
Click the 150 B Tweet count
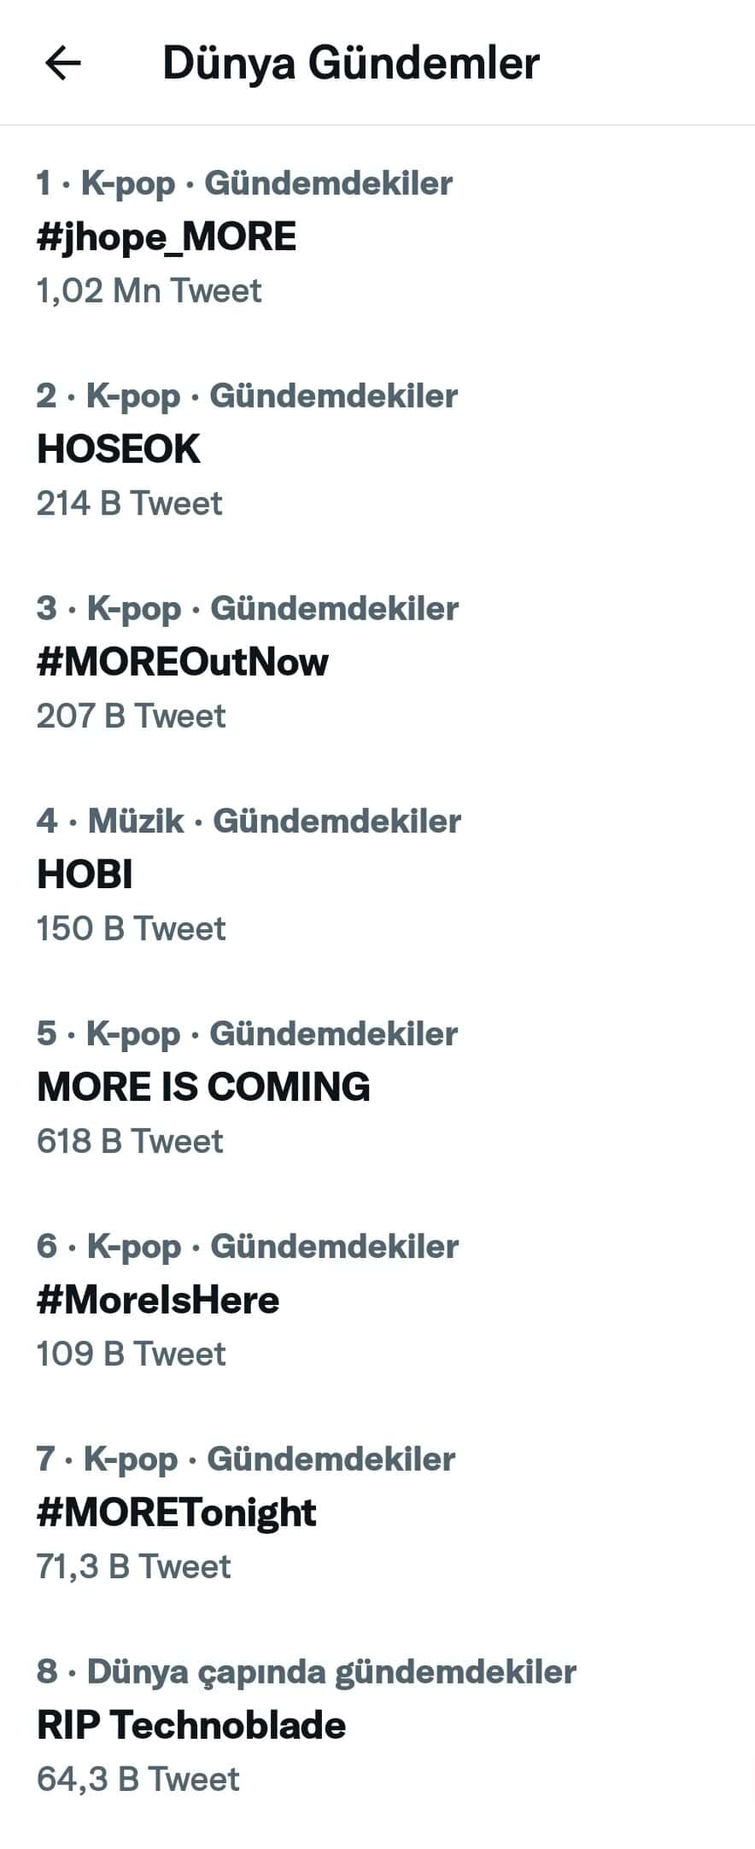click(x=131, y=929)
